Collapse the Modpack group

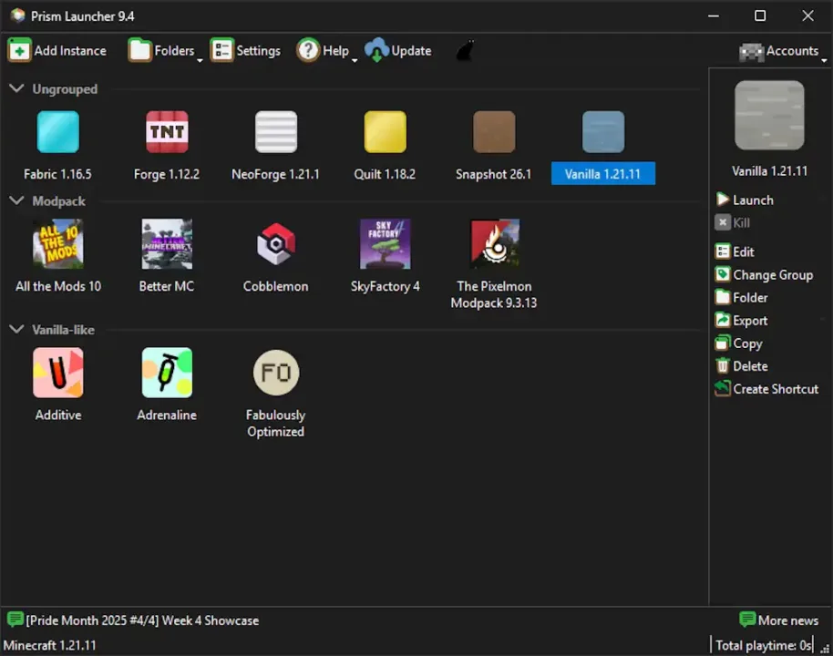(16, 201)
